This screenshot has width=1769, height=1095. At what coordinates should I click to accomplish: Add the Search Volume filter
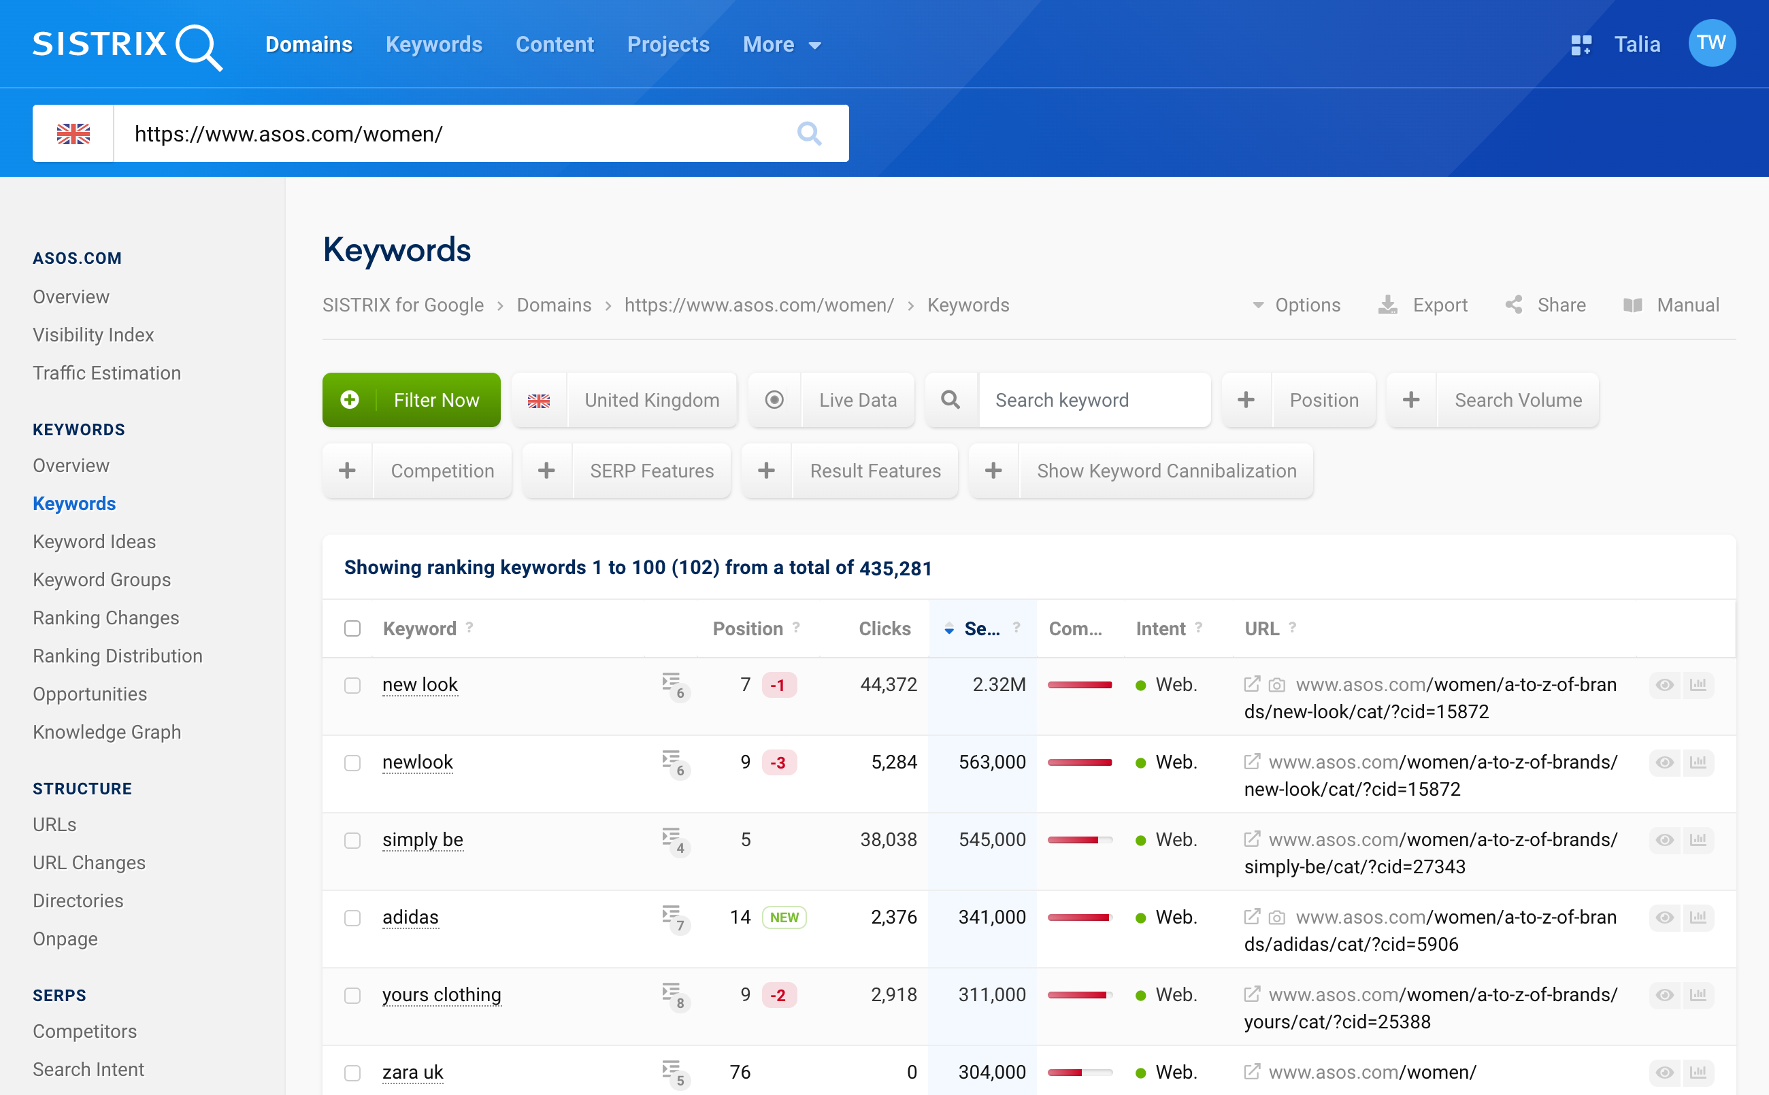1493,400
